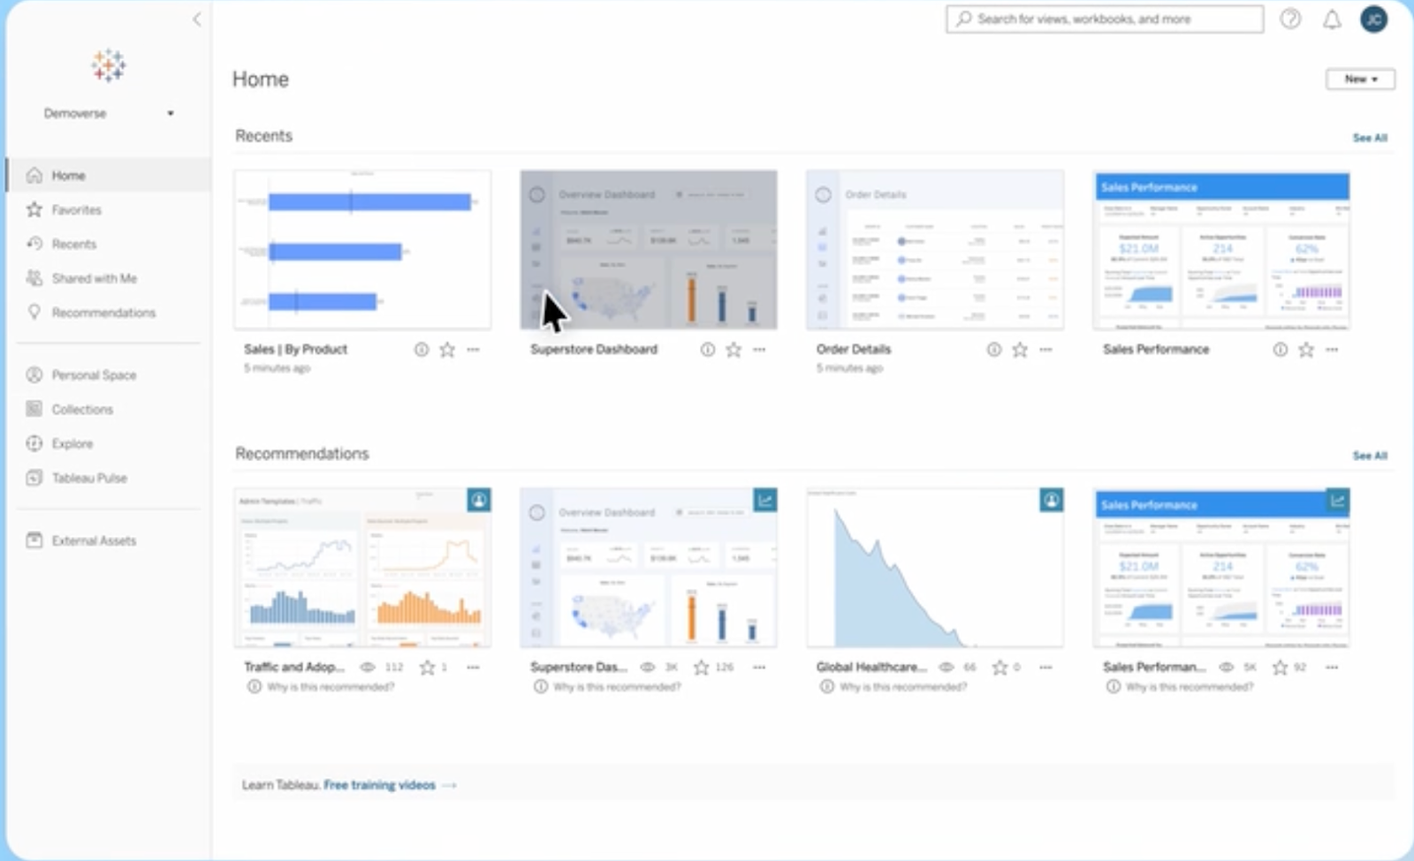Viewport: 1414px width, 861px height.
Task: Open the New creation dropdown
Action: 1359,79
